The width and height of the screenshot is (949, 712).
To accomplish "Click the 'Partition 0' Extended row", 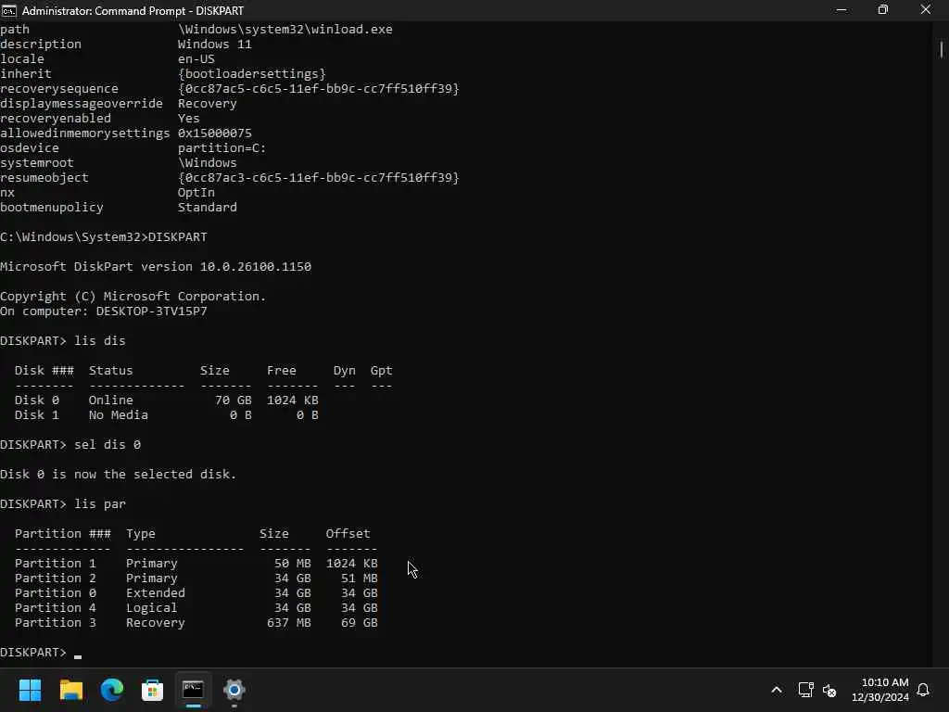I will tap(196, 592).
